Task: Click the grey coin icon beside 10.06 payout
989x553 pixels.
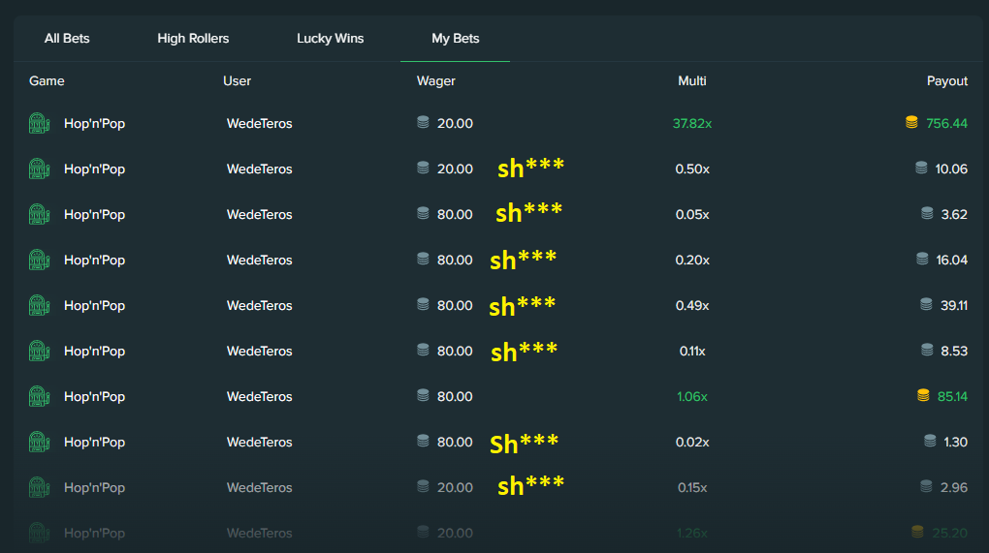Action: tap(921, 168)
